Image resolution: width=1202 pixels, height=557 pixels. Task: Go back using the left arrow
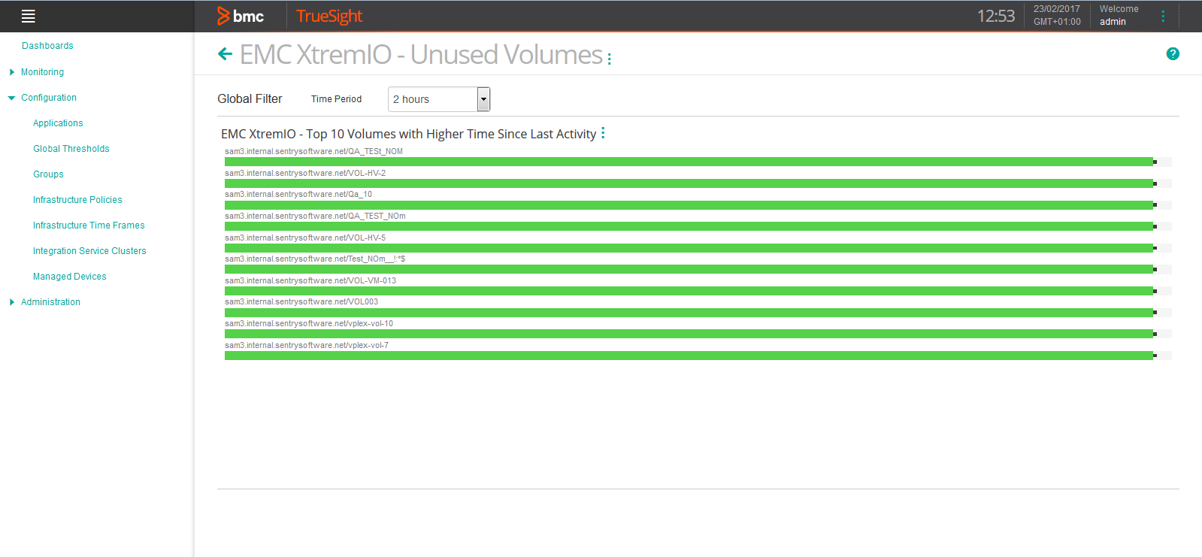tap(225, 53)
